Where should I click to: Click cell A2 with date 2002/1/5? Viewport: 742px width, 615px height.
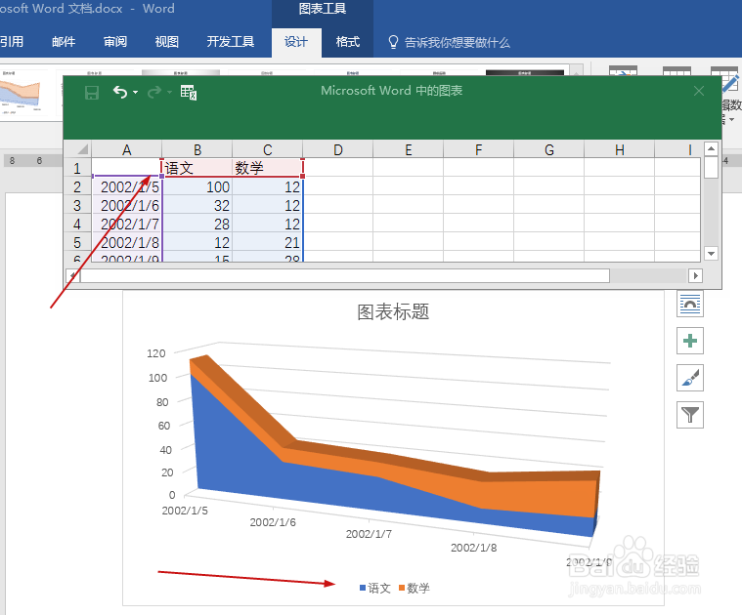tap(127, 186)
